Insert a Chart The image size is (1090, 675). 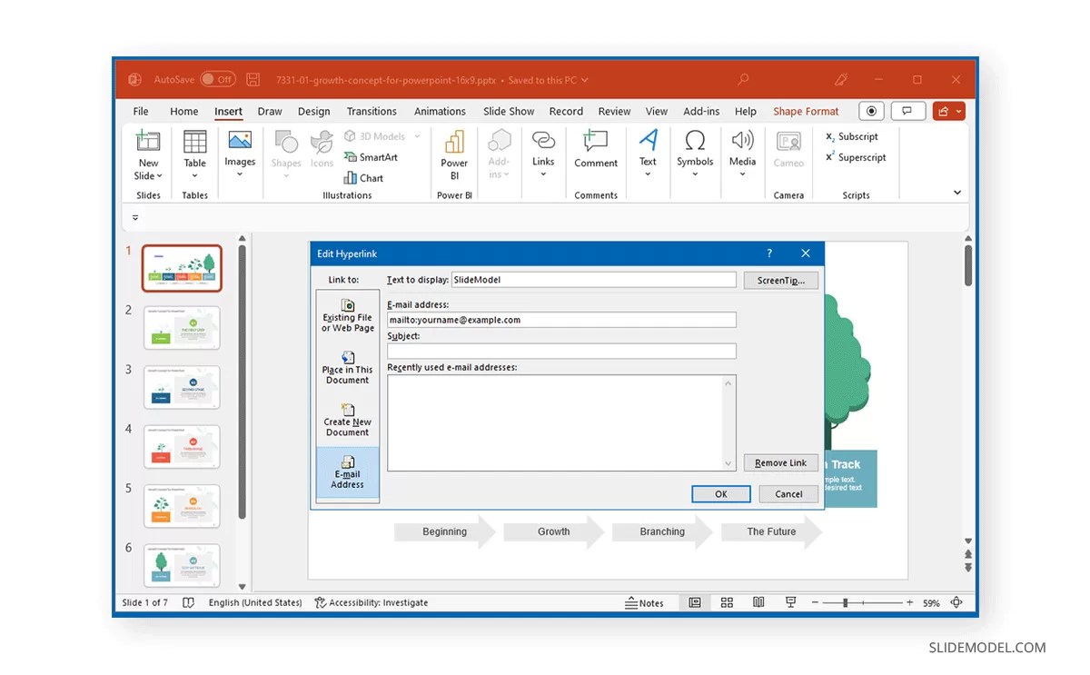tap(368, 178)
